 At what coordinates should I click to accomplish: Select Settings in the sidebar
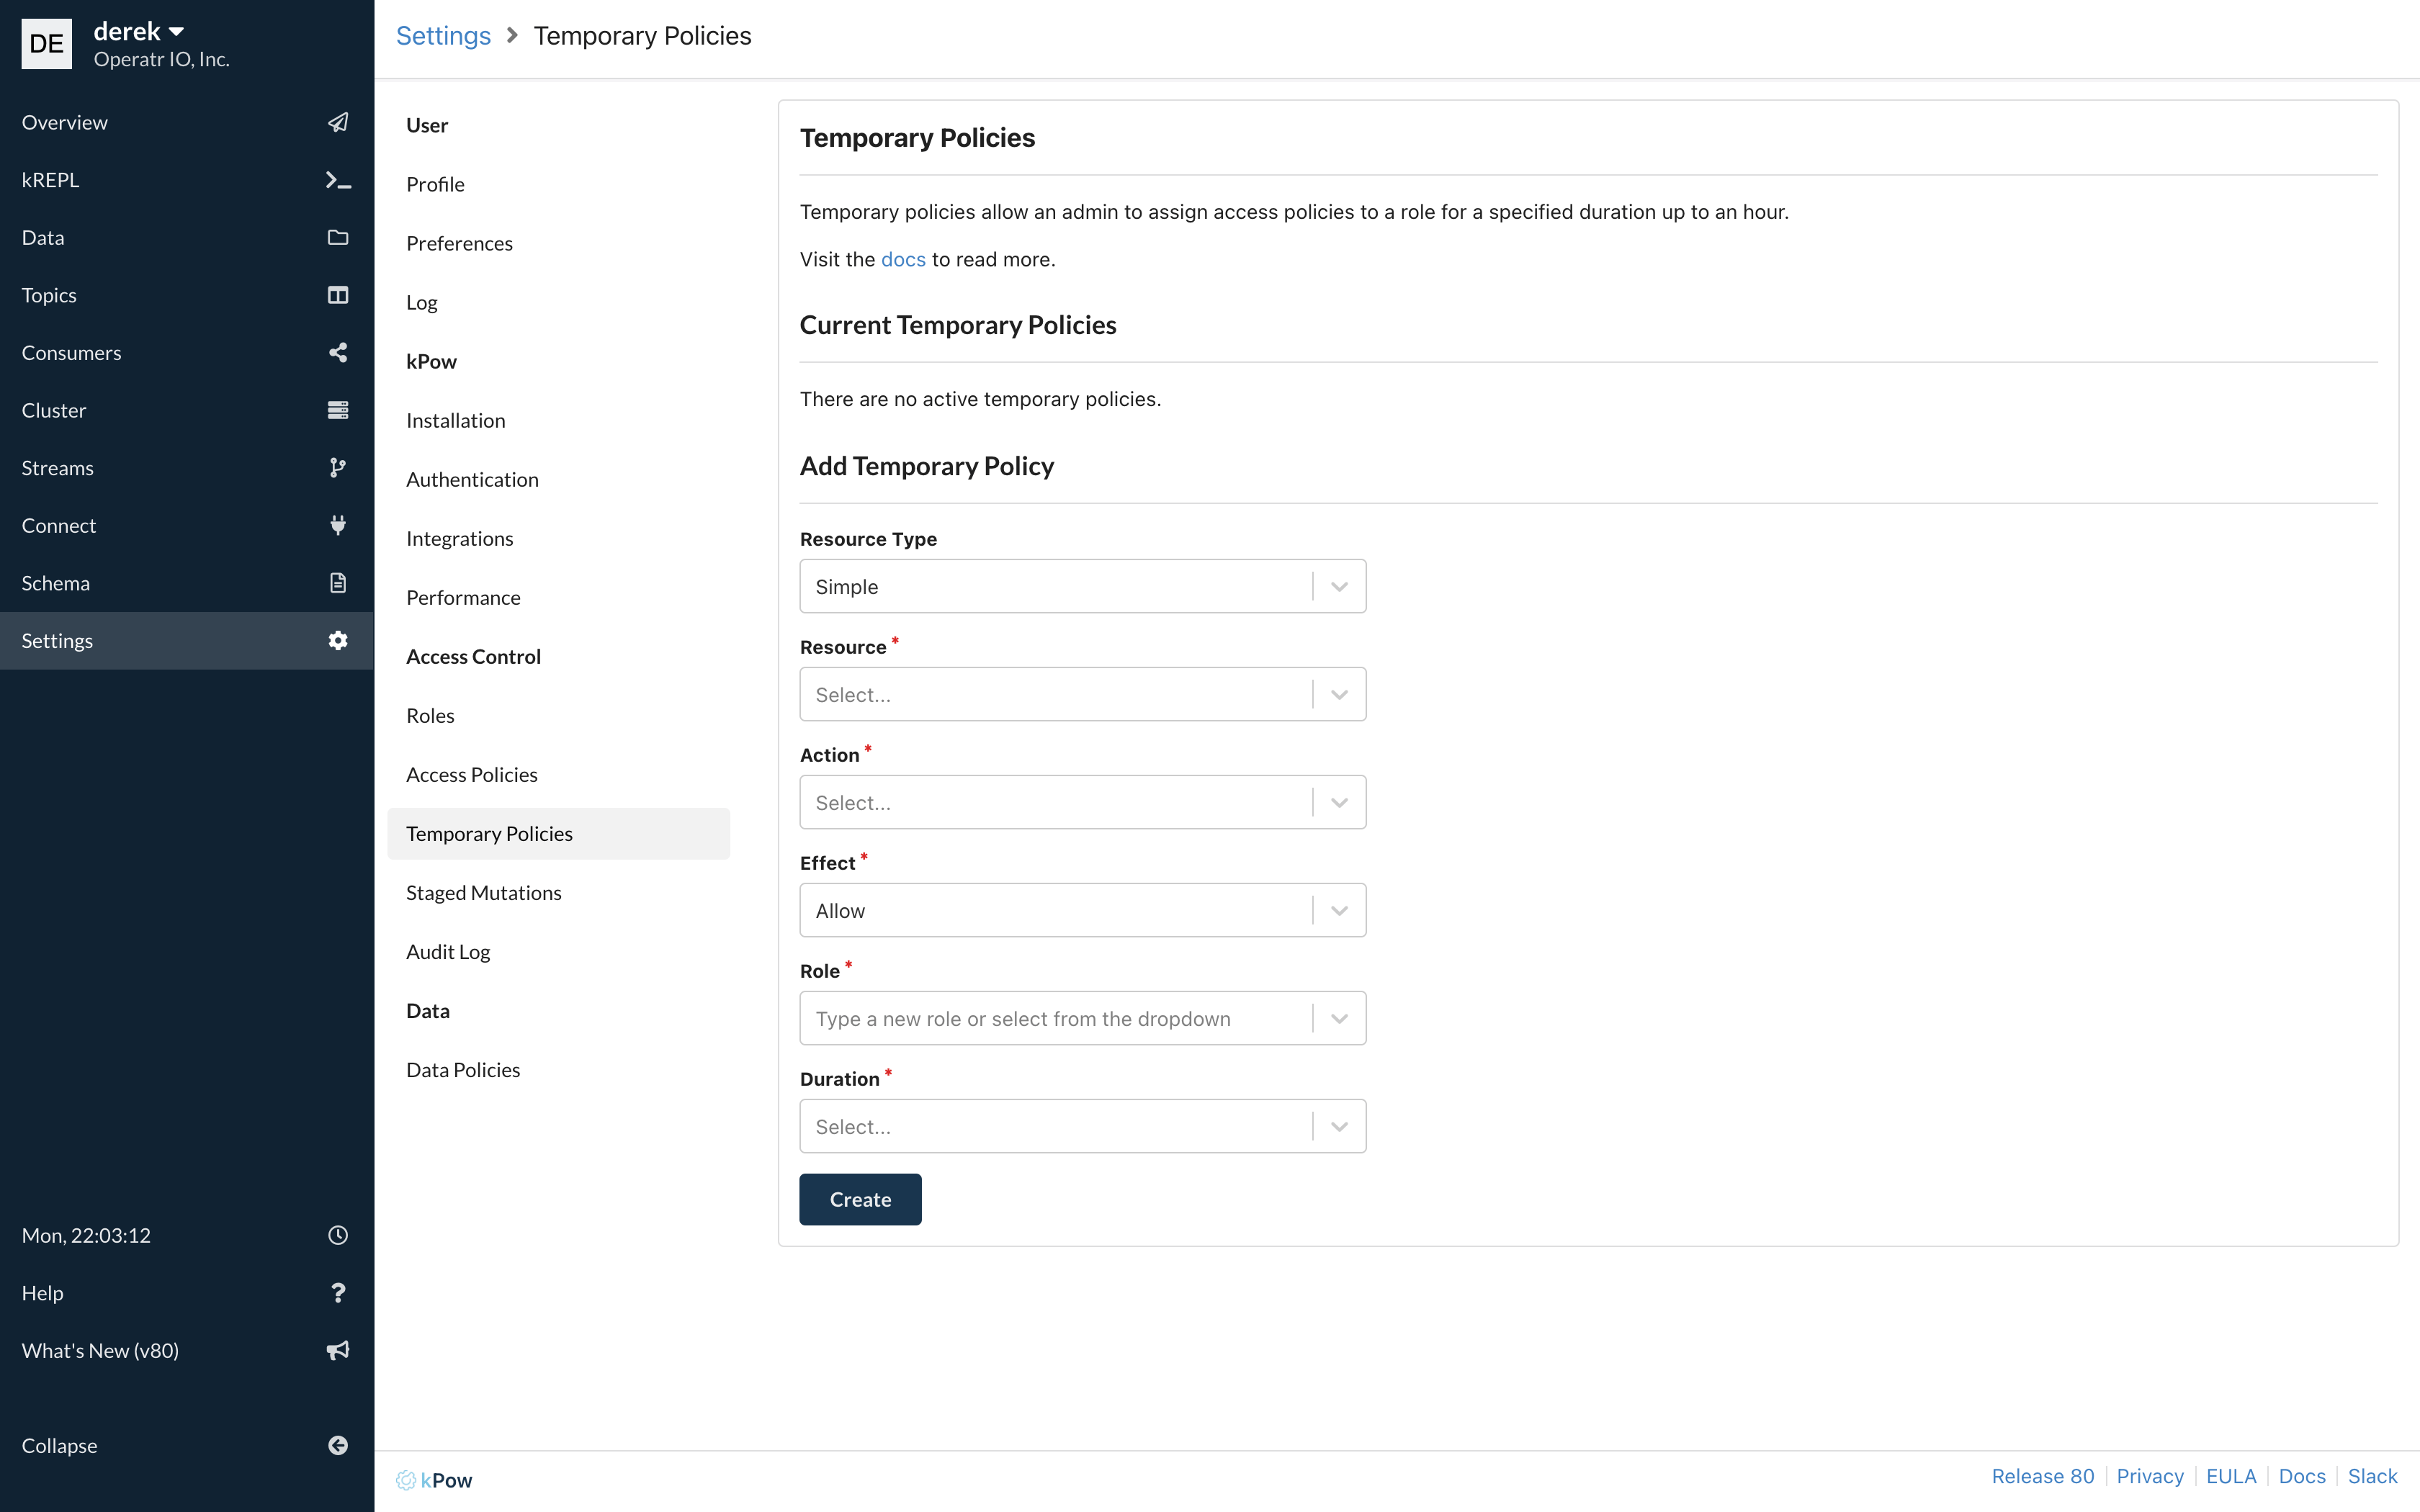(x=187, y=640)
